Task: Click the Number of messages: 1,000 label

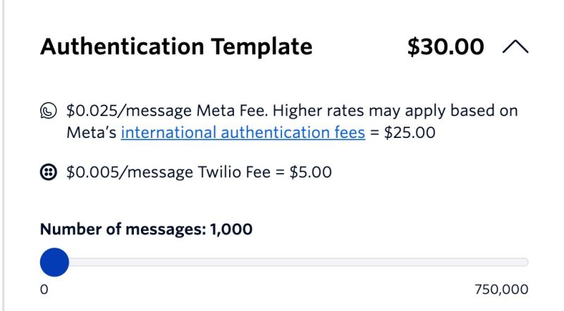Action: 146,229
